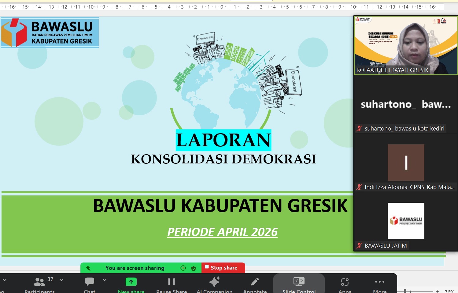Open the Annotate tools

(255, 284)
